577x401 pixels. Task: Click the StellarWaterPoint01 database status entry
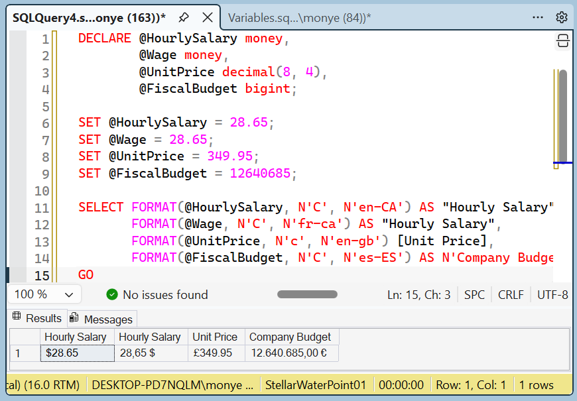pyautogui.click(x=316, y=385)
